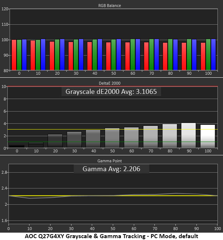Click the DeltaE bar at 80
223x240 pixels.
pyautogui.click(x=170, y=136)
